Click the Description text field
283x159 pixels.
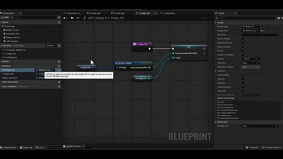coord(260,35)
